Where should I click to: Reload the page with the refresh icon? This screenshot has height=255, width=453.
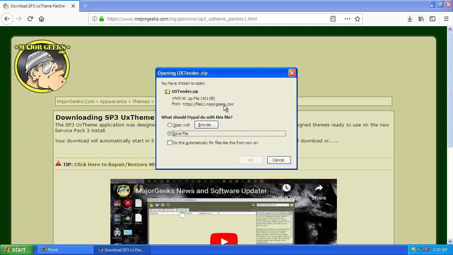[x=30, y=19]
